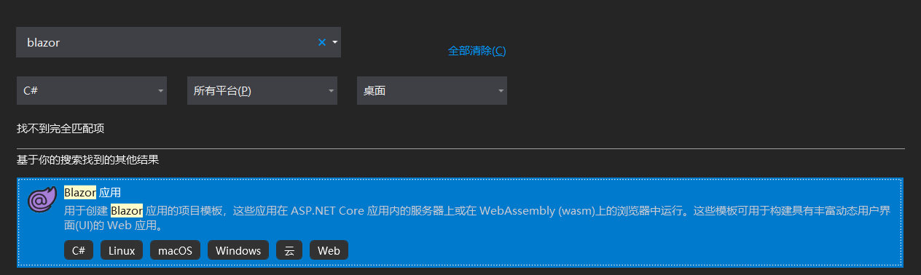Click the 云 tag
Image resolution: width=921 pixels, height=275 pixels.
pos(289,250)
